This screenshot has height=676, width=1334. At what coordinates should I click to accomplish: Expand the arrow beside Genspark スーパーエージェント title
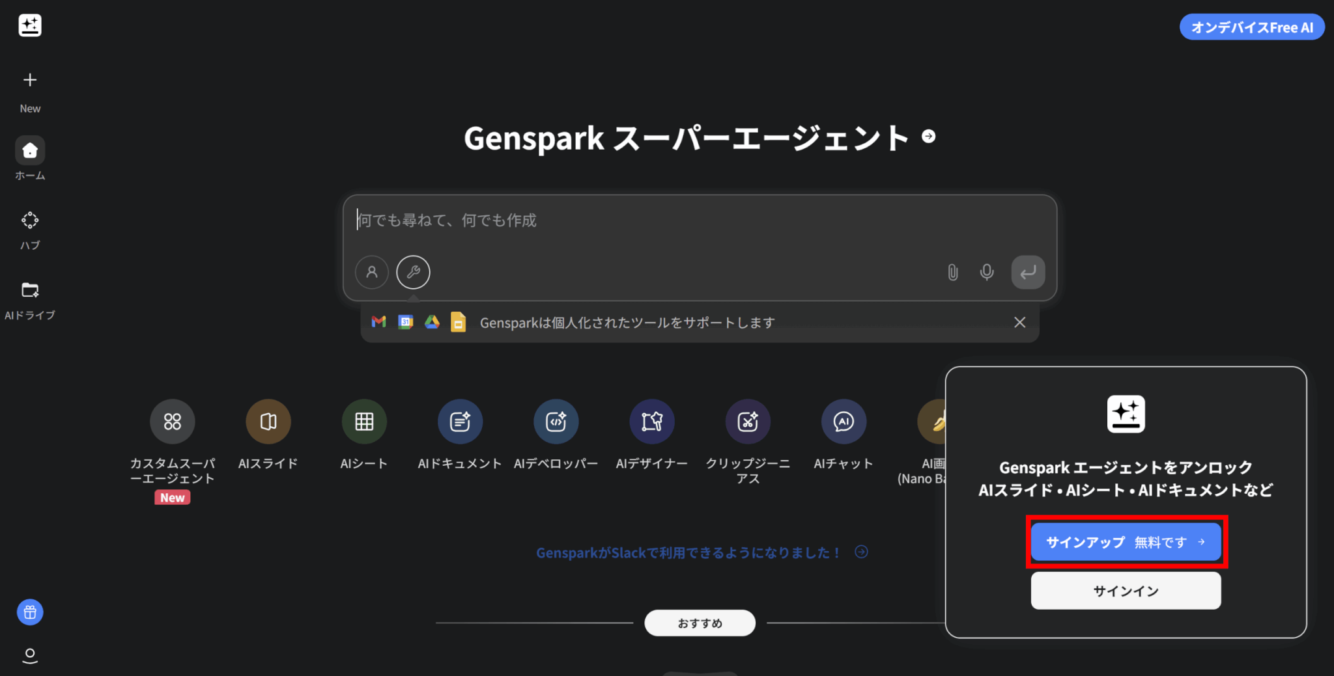click(929, 136)
